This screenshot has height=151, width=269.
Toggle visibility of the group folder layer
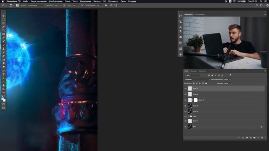coord(185,117)
